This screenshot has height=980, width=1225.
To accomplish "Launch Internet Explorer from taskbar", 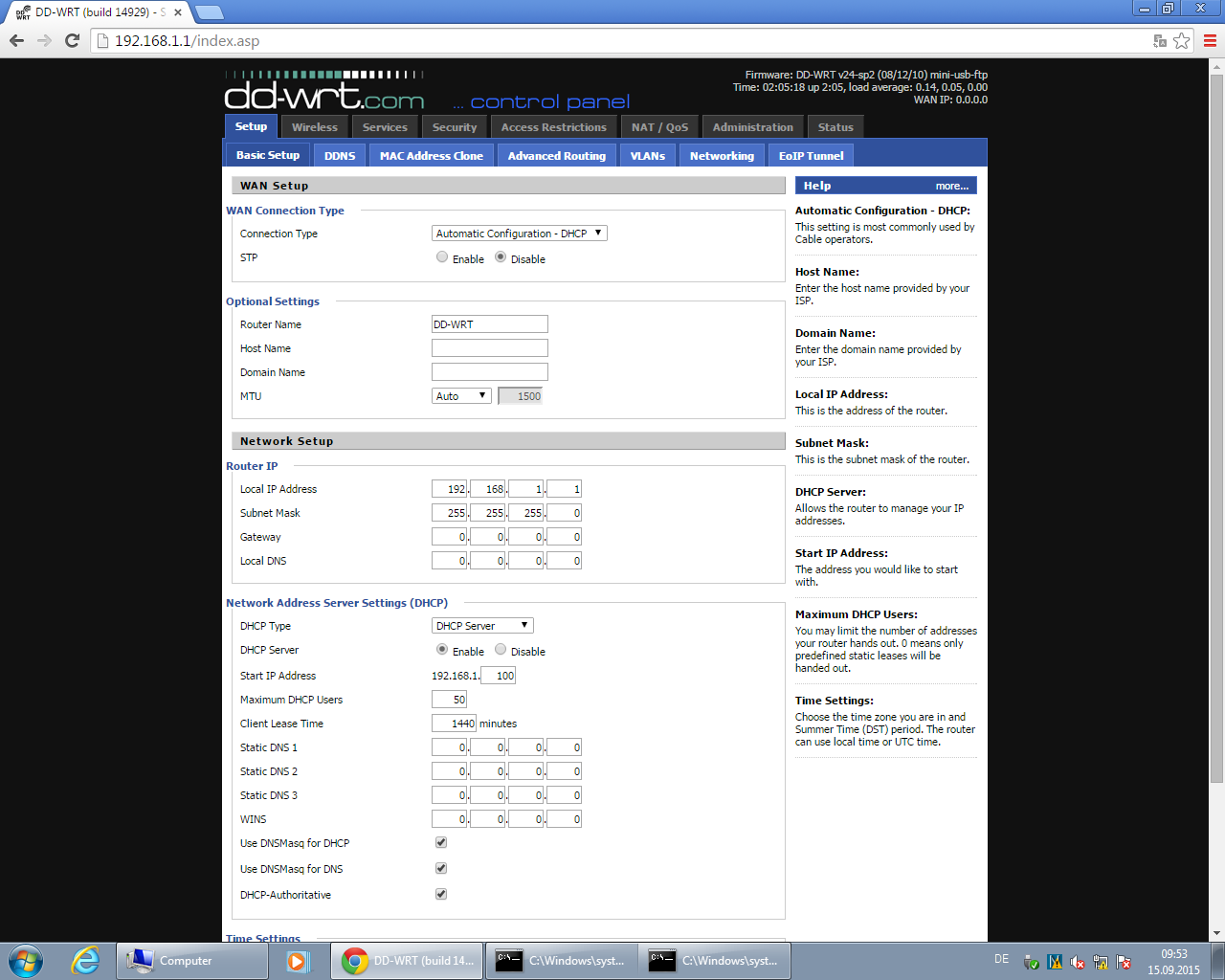I will pyautogui.click(x=85, y=961).
